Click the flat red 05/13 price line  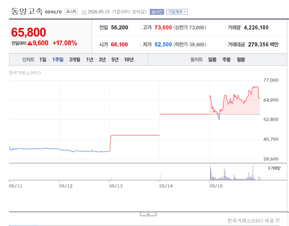(135, 135)
